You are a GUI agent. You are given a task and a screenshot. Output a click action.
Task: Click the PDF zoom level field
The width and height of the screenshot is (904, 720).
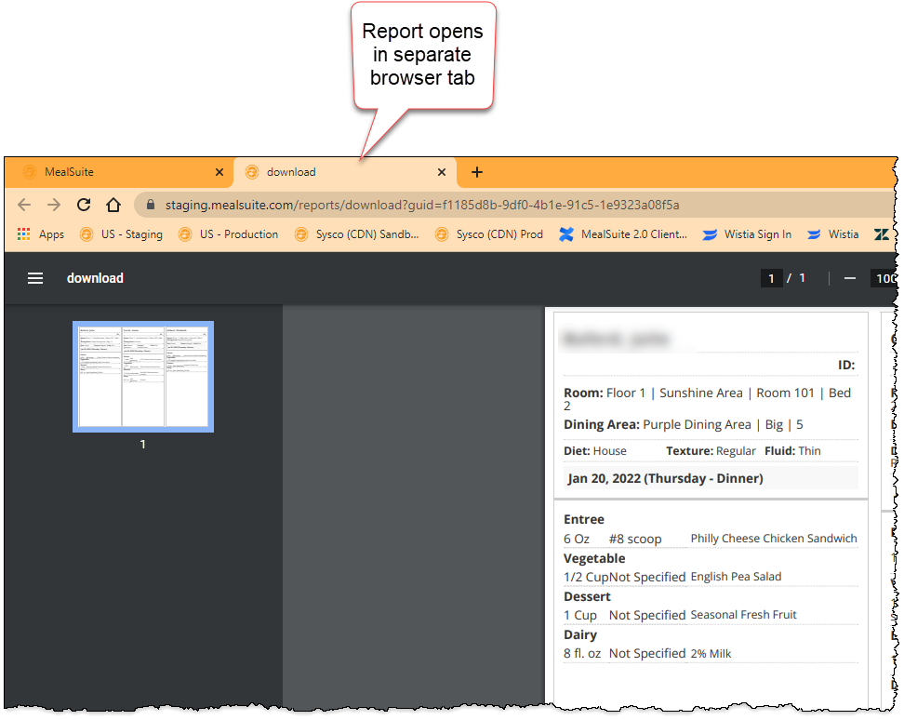(884, 278)
